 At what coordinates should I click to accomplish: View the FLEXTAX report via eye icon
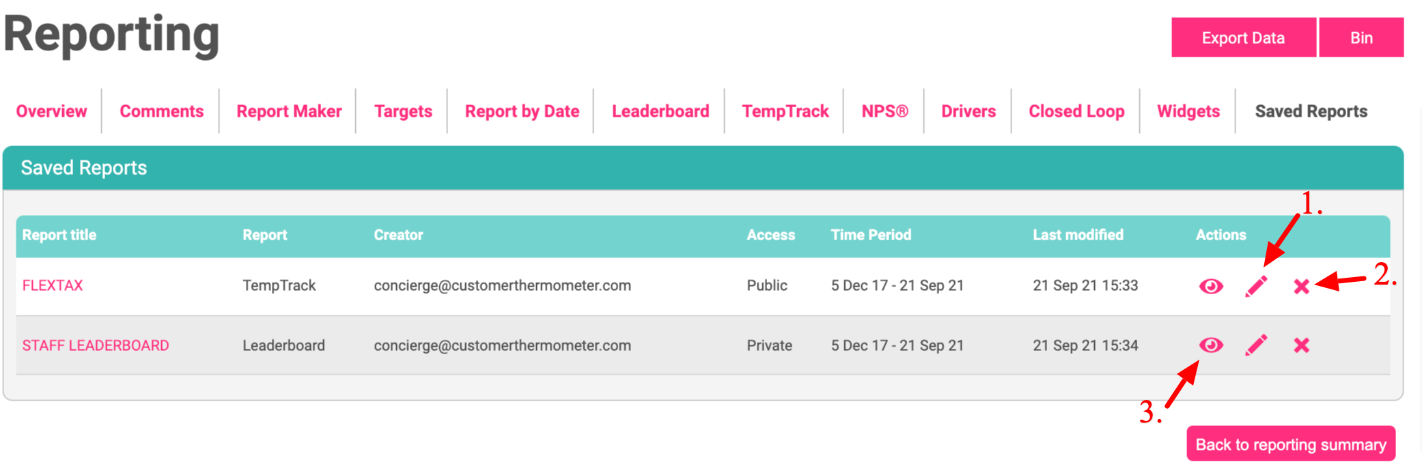[1211, 286]
